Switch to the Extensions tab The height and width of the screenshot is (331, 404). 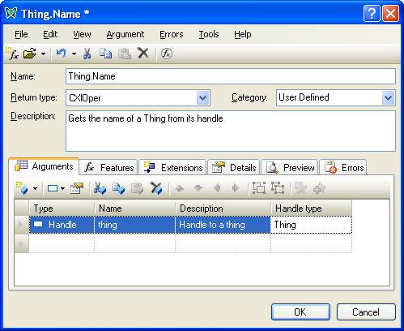pos(172,168)
